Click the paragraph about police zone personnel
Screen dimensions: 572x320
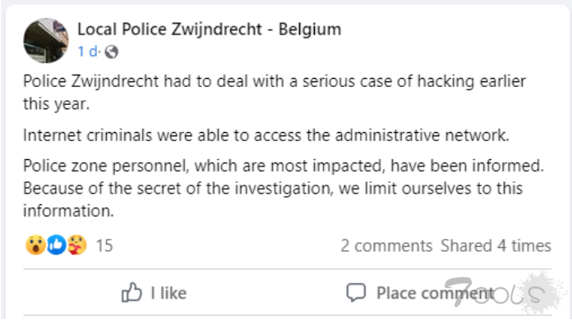284,188
